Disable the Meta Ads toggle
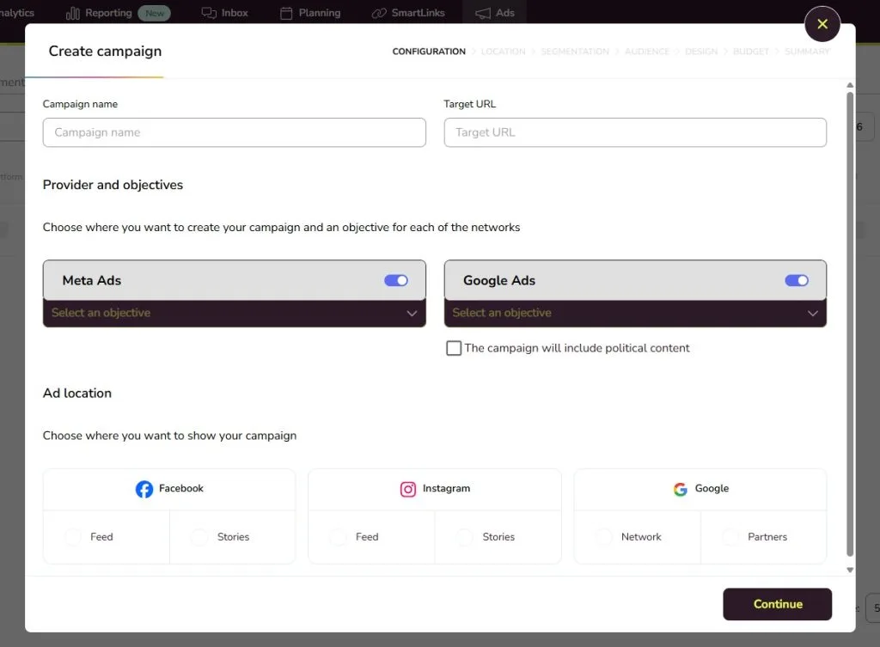The width and height of the screenshot is (880, 647). coord(396,281)
